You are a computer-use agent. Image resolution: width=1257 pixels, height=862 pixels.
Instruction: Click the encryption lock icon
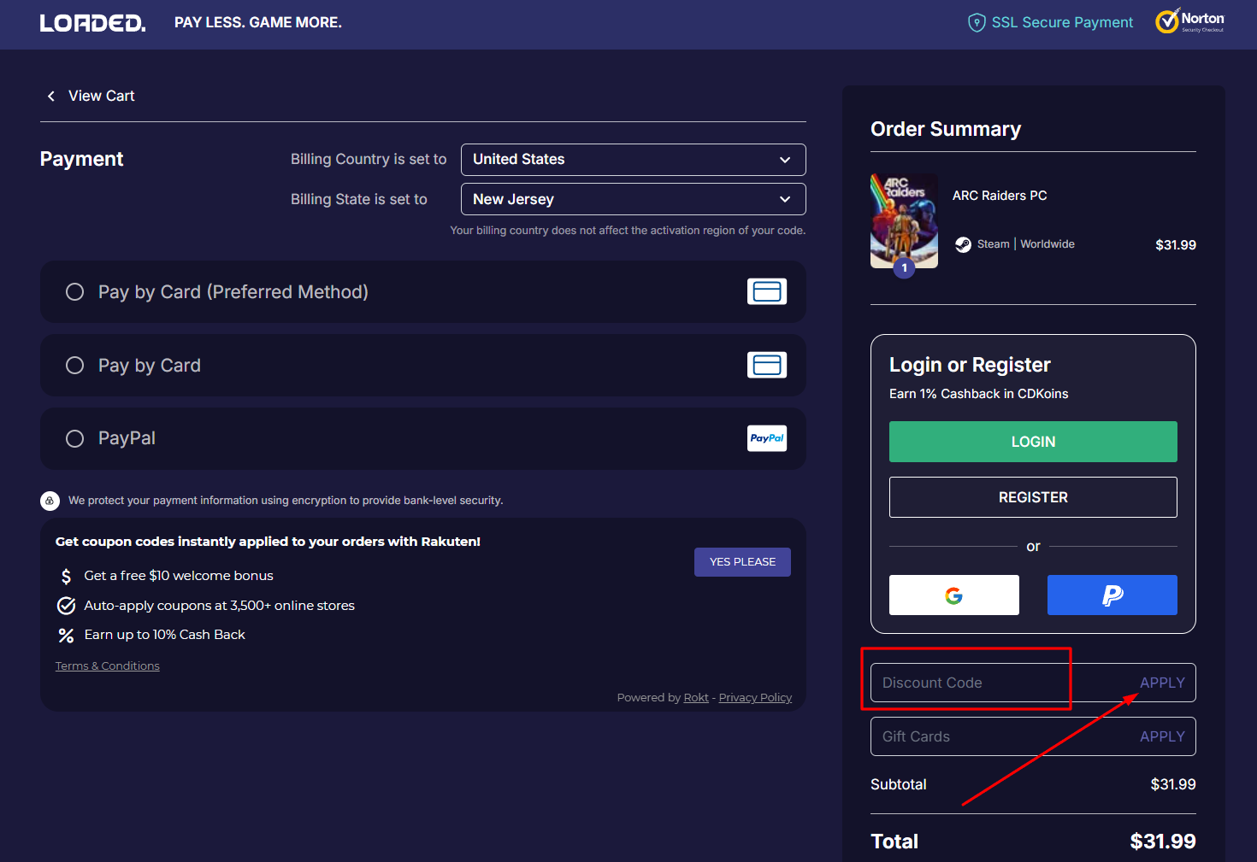[50, 501]
